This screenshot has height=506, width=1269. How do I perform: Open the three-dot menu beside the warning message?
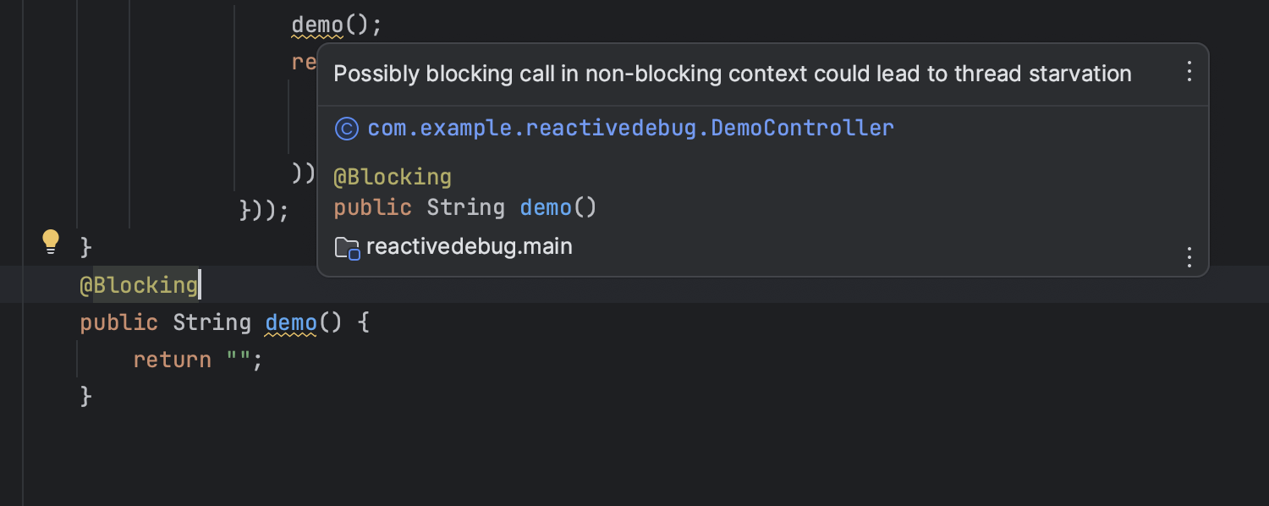coord(1189,71)
